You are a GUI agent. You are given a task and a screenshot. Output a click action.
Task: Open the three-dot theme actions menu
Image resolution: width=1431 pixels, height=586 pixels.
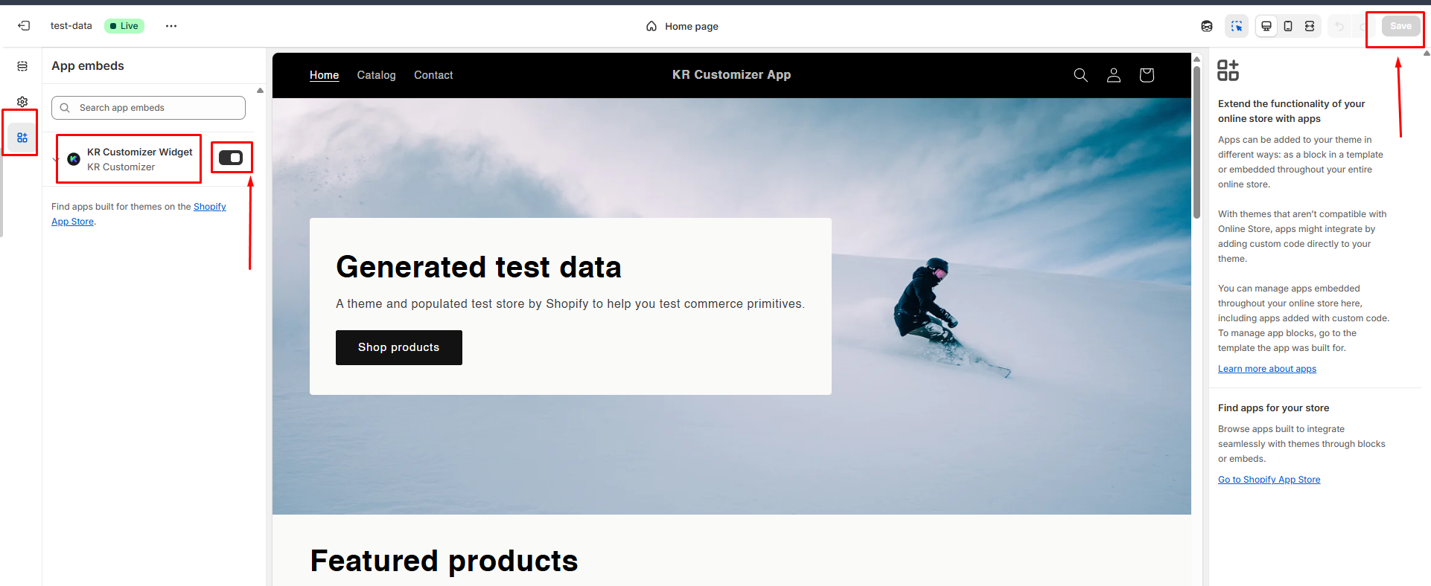171,26
